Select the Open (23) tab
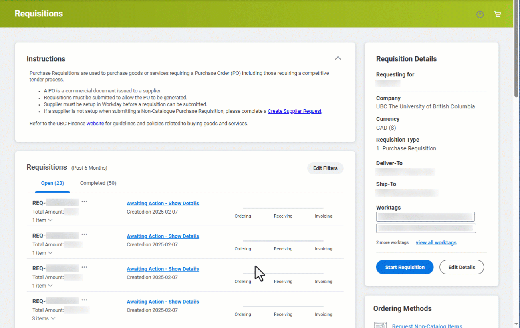This screenshot has width=520, height=328. click(x=52, y=183)
